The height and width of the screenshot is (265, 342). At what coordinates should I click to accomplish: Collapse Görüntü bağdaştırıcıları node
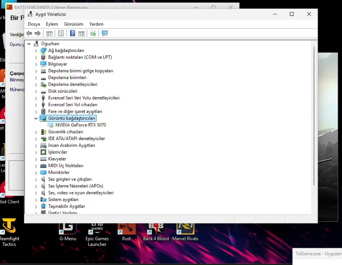(36, 118)
